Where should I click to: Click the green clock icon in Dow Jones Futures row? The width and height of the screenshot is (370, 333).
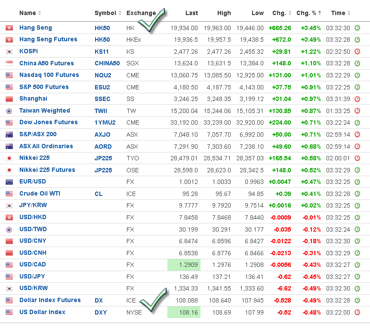point(357,122)
